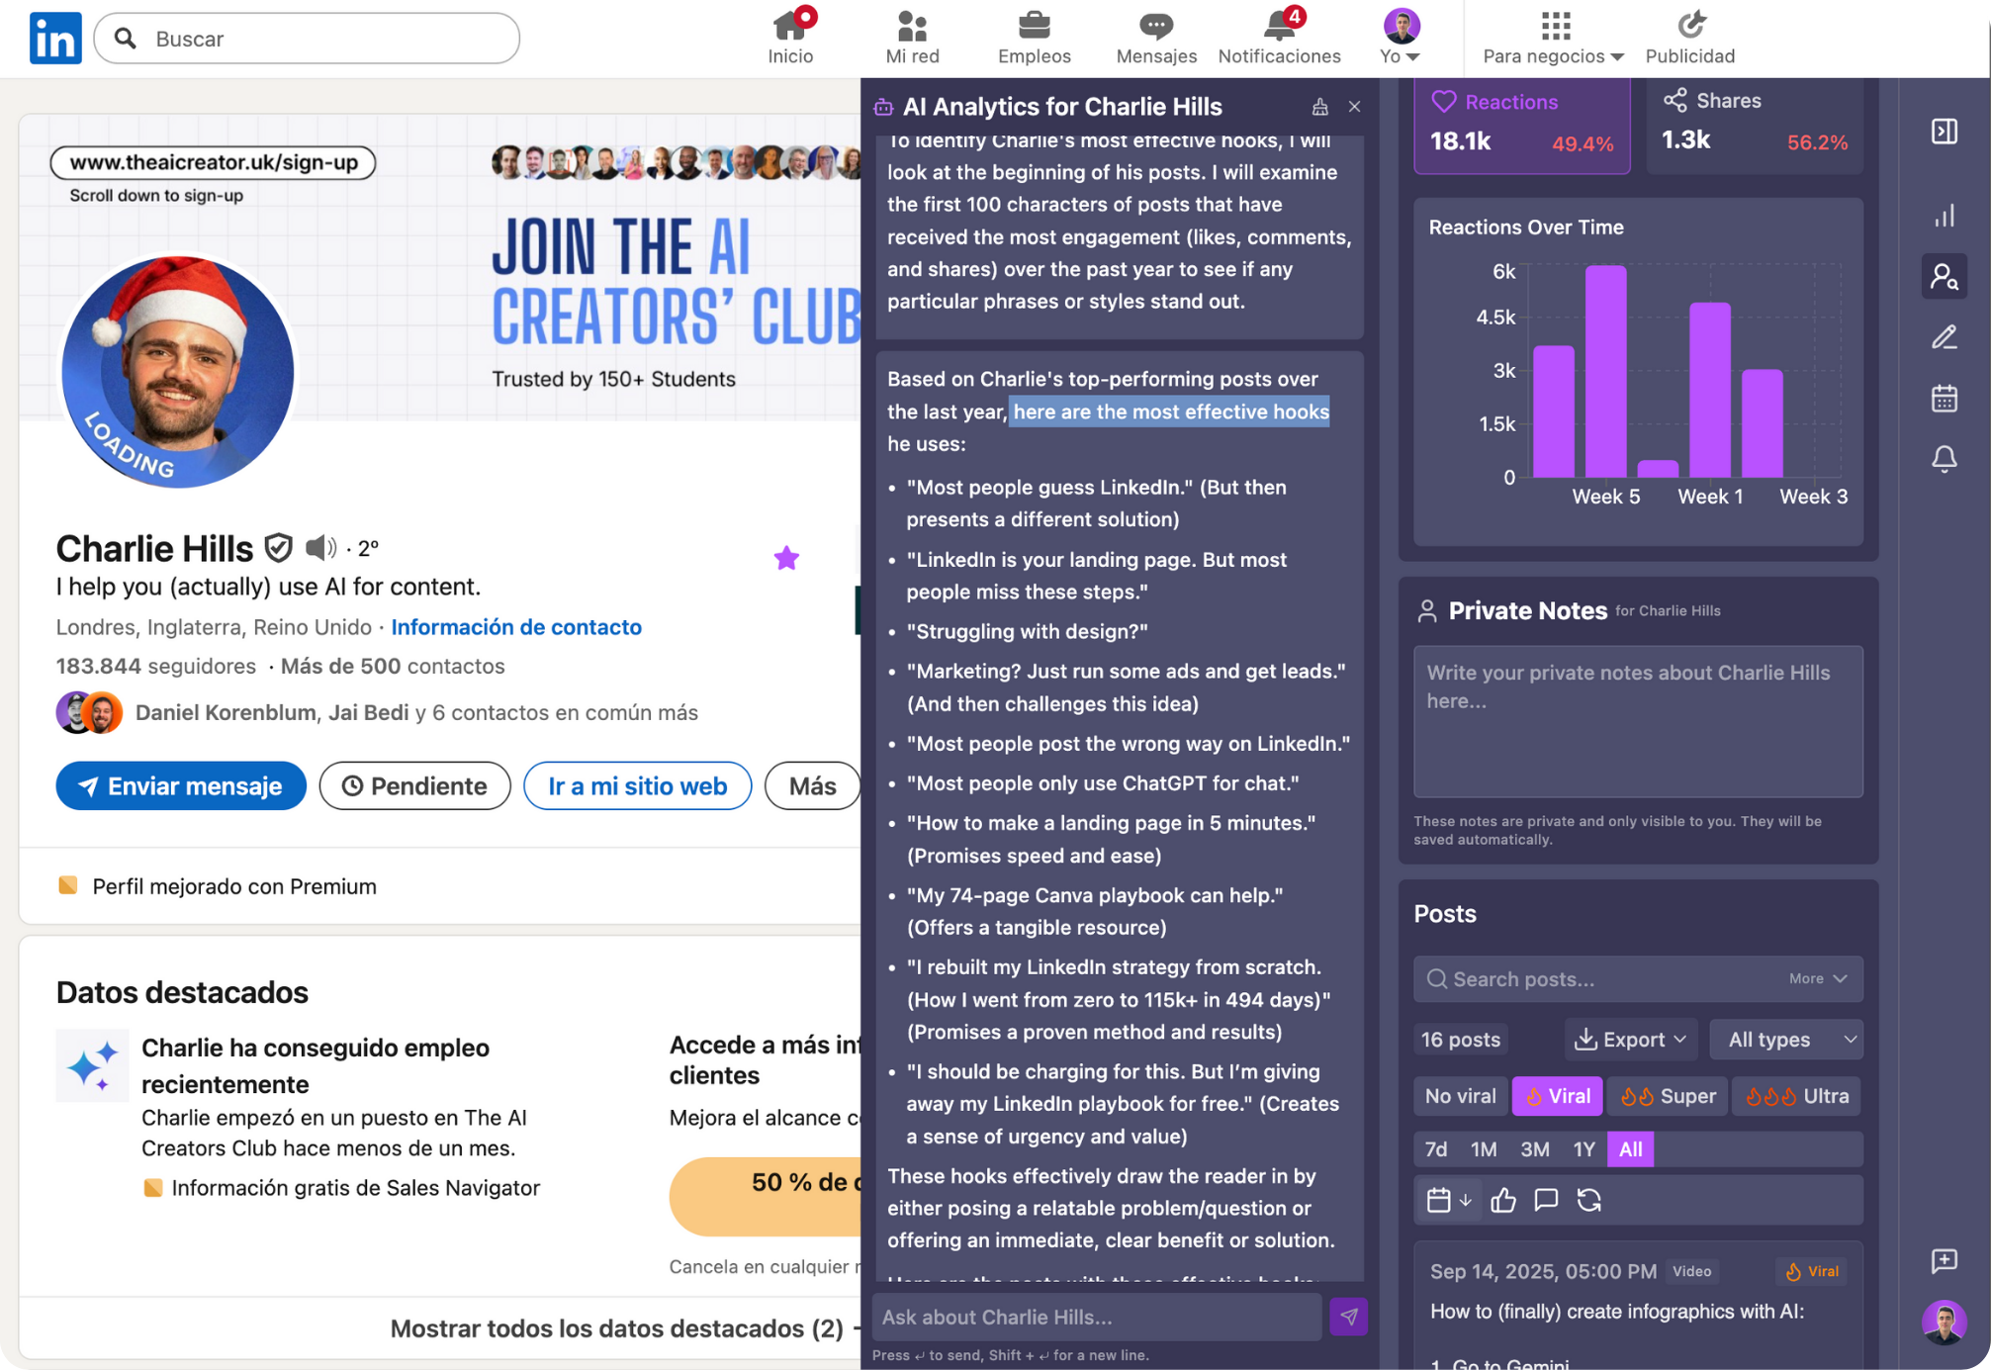1991x1370 pixels.
Task: Open the calendar icon in right sidebar
Action: point(1944,399)
